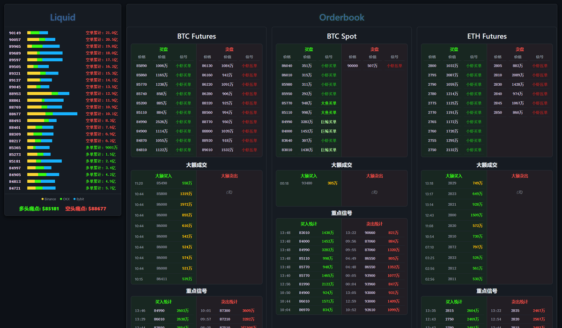Click sell price 90660 in BTC Spot signals
This screenshot has width=562, height=328.
[370, 232]
